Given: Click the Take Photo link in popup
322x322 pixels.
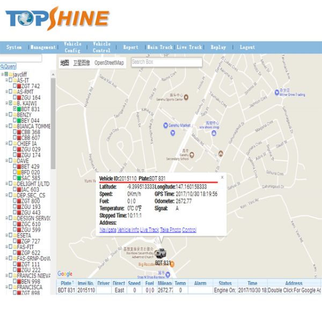Looking at the screenshot, I should coord(171,230).
